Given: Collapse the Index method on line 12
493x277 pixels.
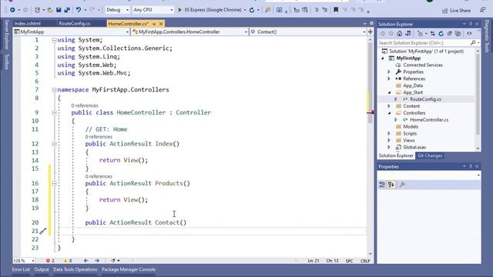Looking at the screenshot, I should 54,144.
